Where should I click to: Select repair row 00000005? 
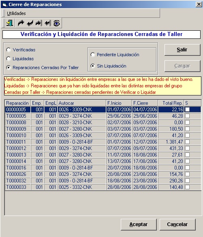pyautogui.click(x=103, y=109)
